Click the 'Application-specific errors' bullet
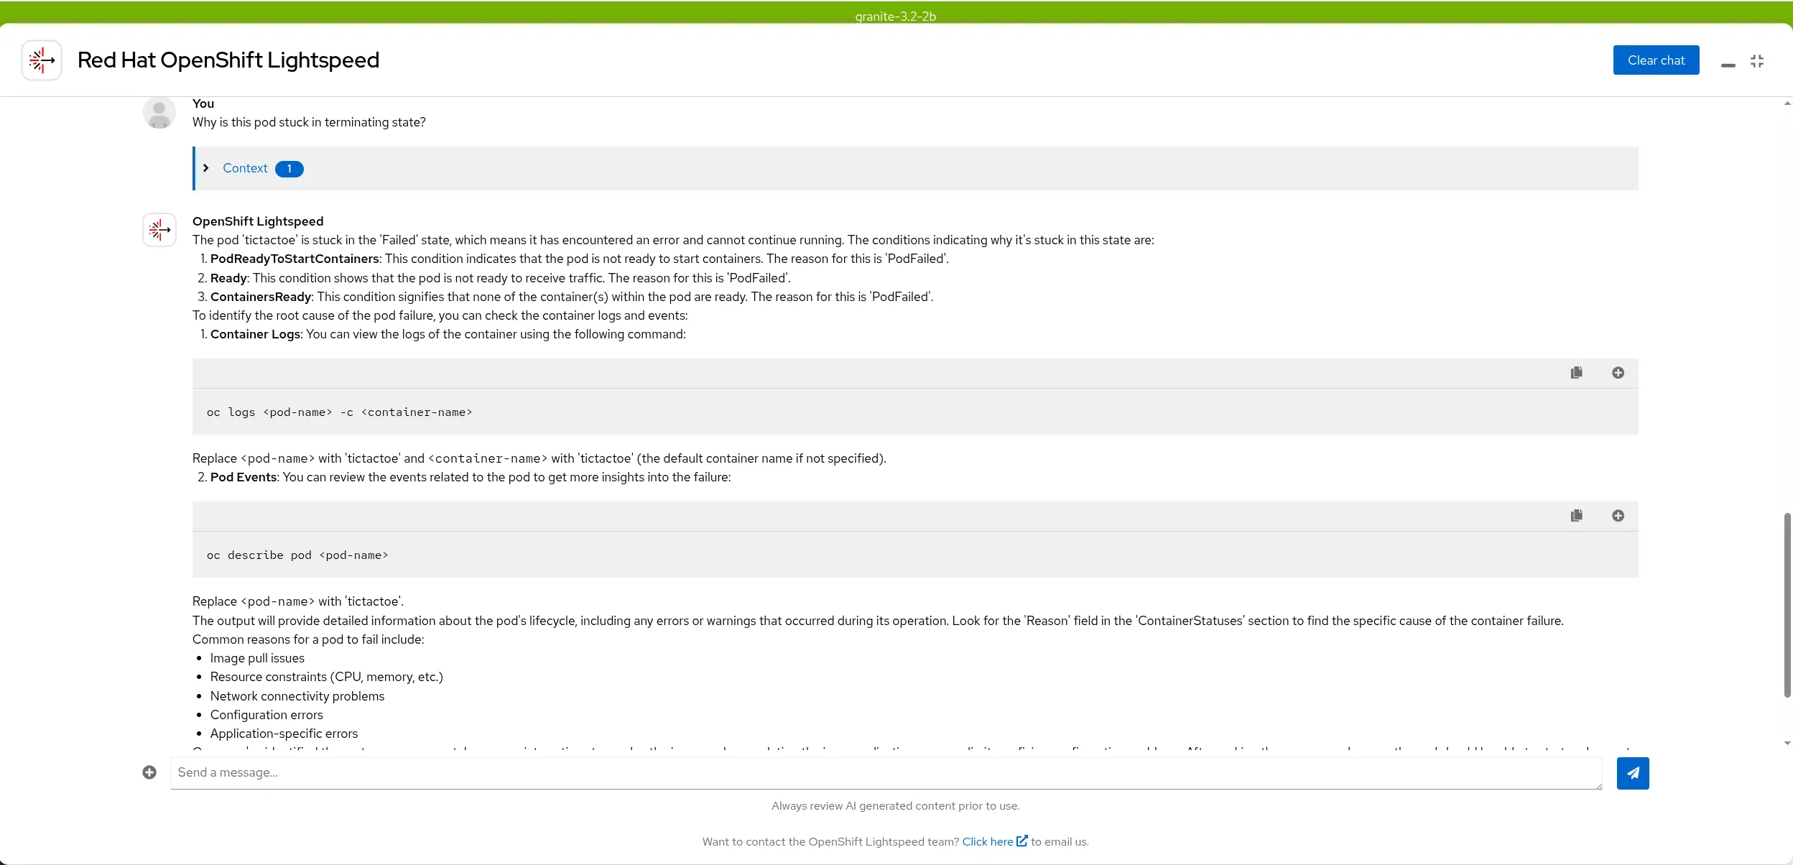 click(x=284, y=734)
